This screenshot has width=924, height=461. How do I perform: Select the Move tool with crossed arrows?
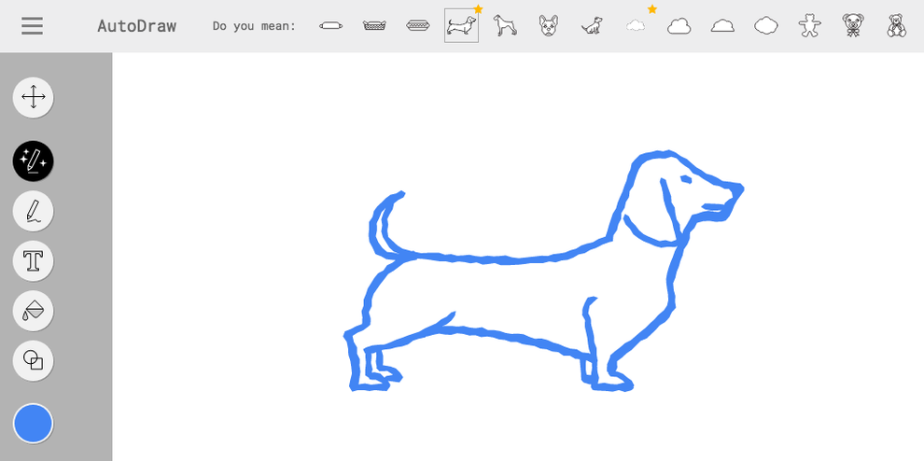(34, 97)
